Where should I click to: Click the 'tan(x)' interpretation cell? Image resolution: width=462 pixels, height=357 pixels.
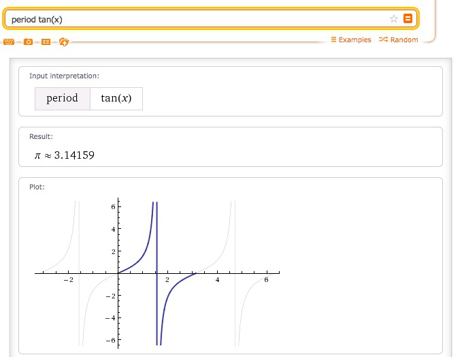click(x=116, y=99)
